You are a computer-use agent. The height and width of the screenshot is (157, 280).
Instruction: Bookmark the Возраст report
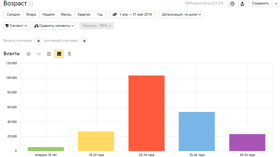coord(31,4)
